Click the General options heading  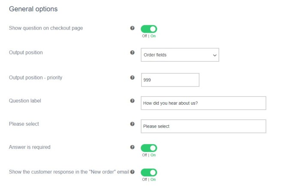33,9
